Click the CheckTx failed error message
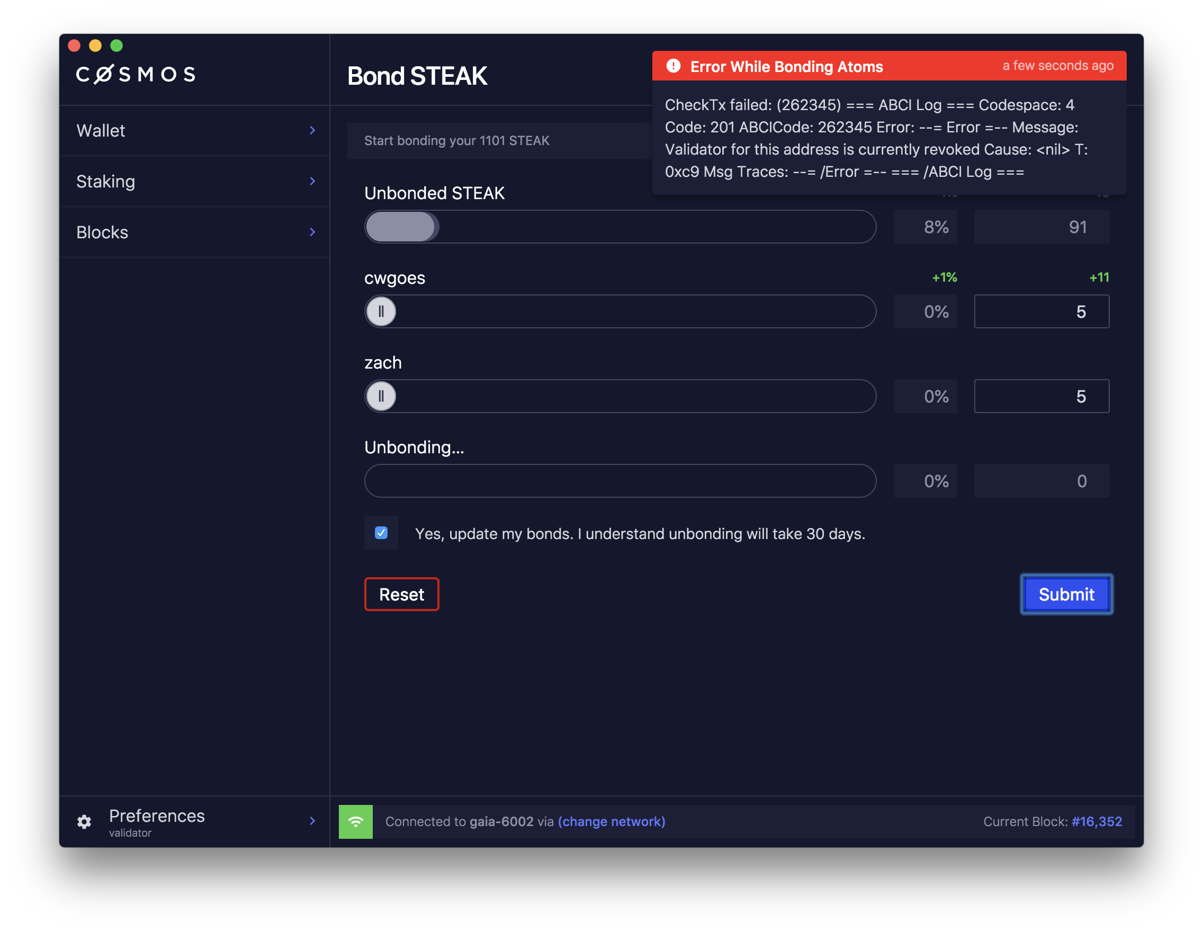The image size is (1203, 932). (876, 138)
